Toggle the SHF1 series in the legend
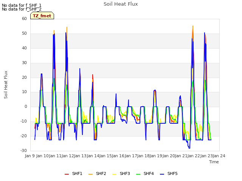Screen dimensions: 242x181 [73, 173]
